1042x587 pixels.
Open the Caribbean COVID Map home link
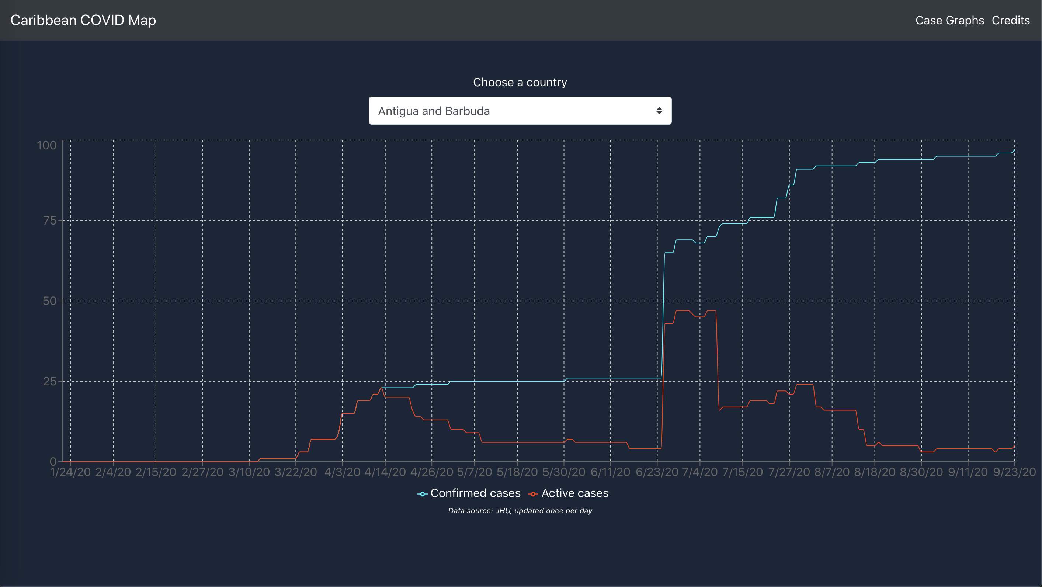(83, 20)
